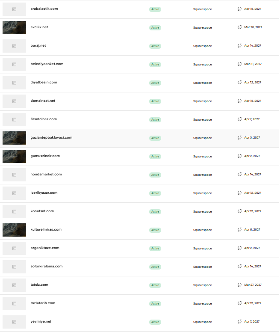Open the soforkiralama.com domain
Screen dimensions: 280x332
[x=47, y=267]
